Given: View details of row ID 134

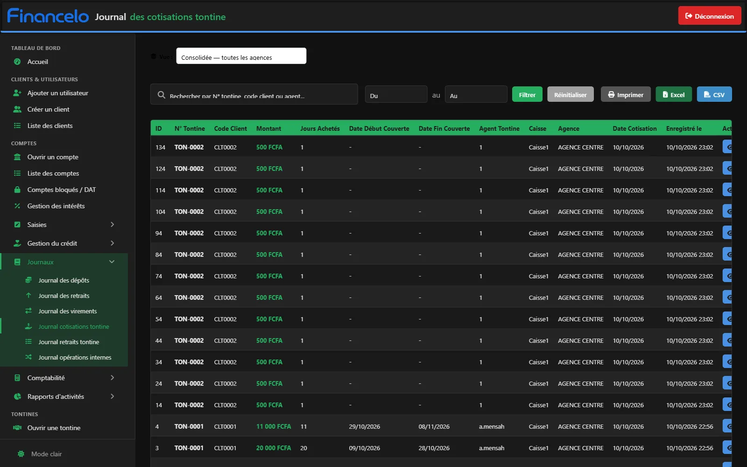Looking at the screenshot, I should tap(727, 147).
